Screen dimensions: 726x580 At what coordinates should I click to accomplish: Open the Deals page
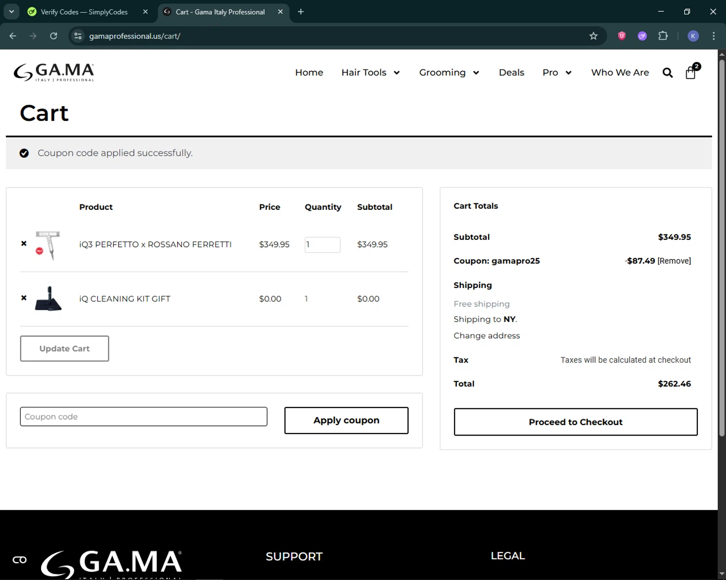pyautogui.click(x=512, y=72)
